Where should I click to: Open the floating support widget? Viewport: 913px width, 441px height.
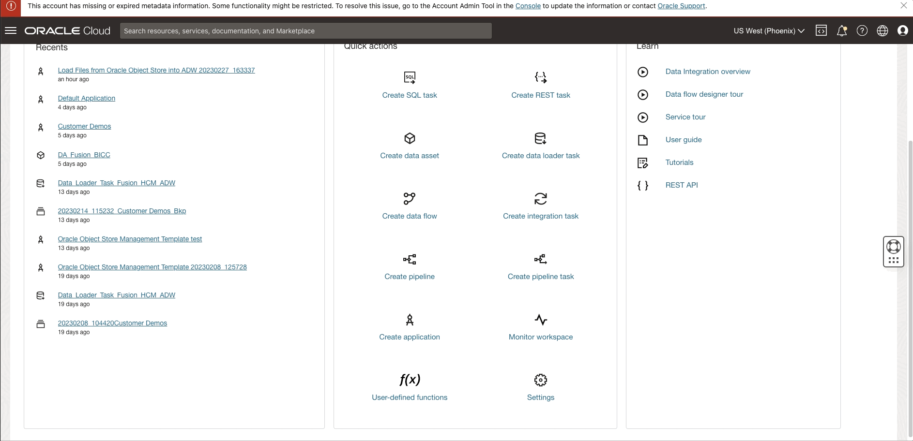pos(894,251)
